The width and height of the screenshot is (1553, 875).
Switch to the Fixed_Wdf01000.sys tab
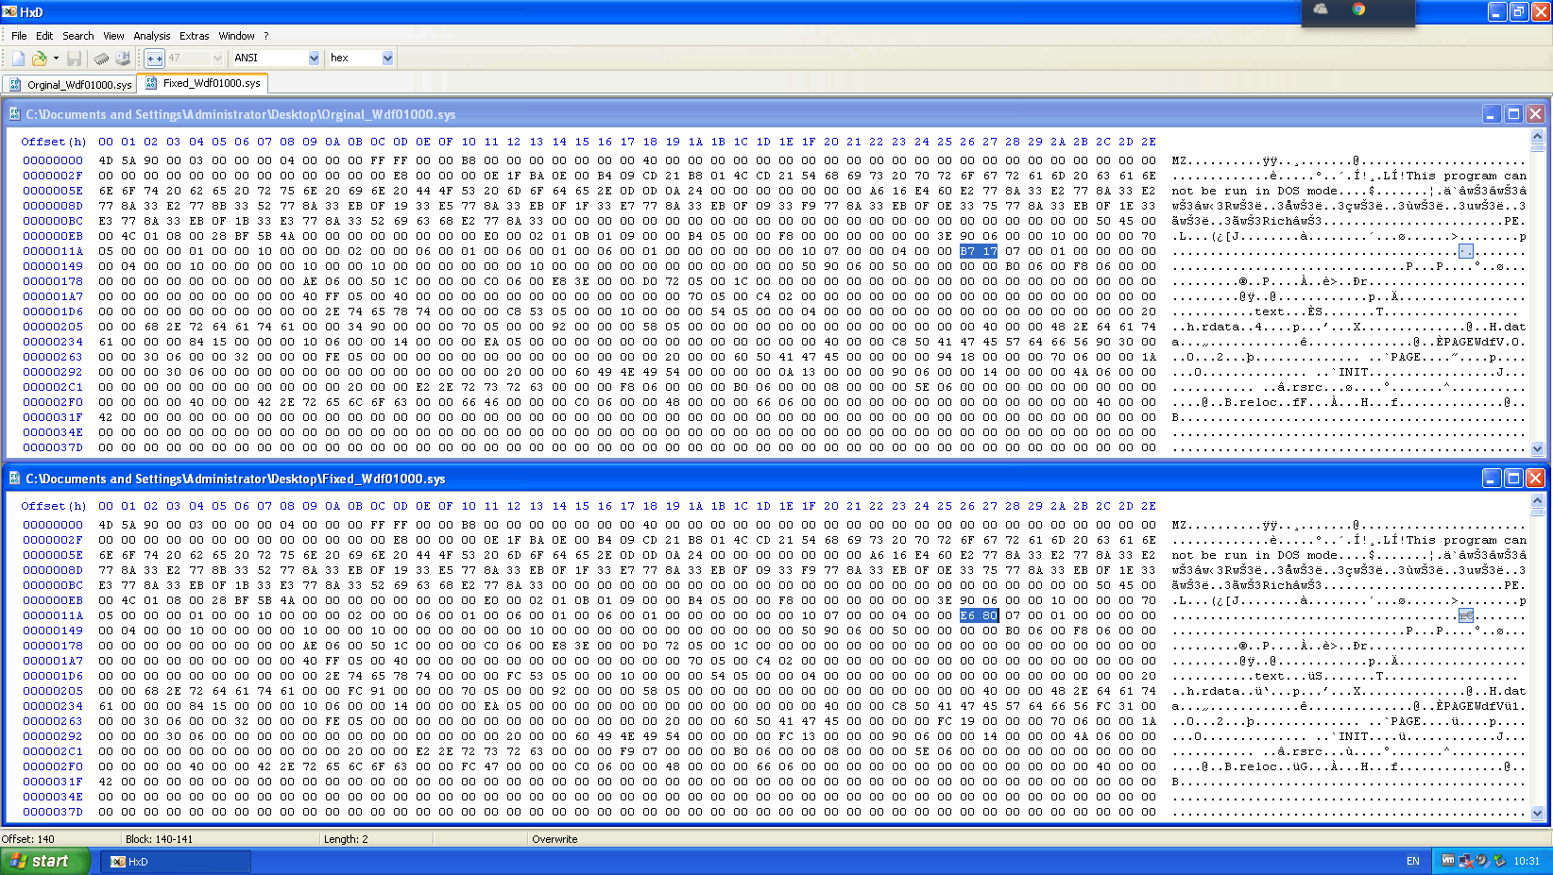click(202, 83)
